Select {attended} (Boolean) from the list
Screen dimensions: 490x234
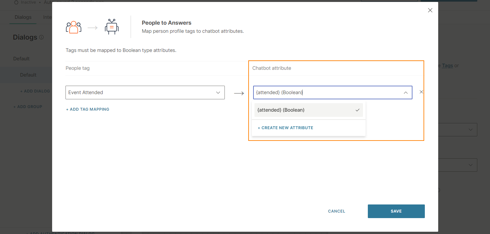click(281, 110)
